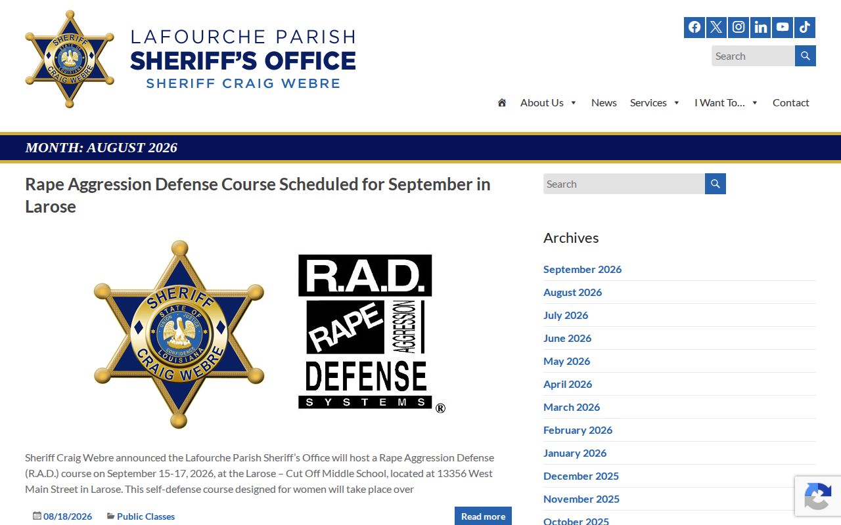Open the R.A.D. article featured image
Image resolution: width=841 pixels, height=525 pixels.
click(x=268, y=335)
